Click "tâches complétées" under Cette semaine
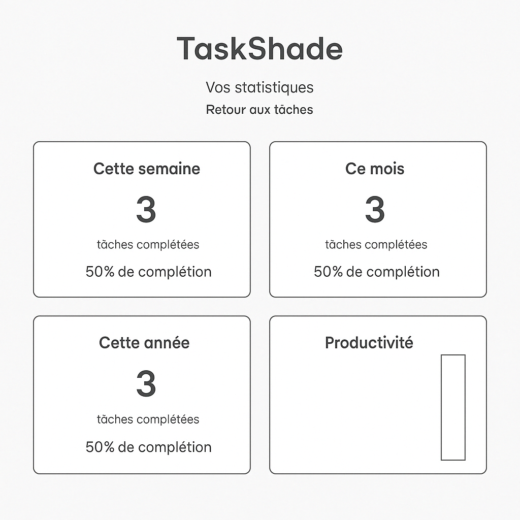 (148, 244)
